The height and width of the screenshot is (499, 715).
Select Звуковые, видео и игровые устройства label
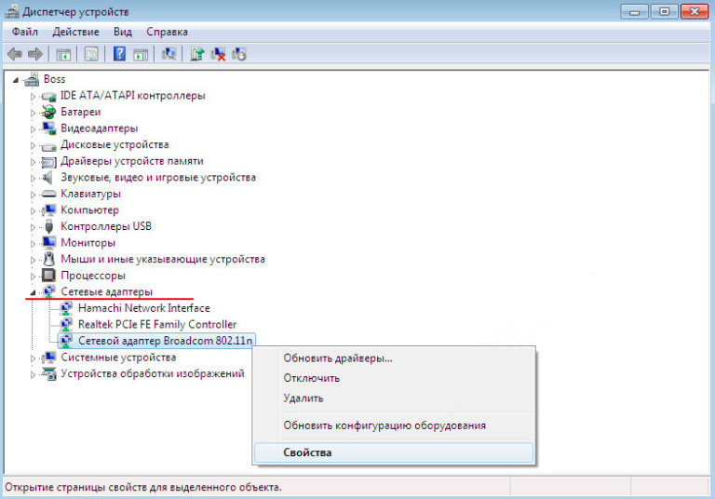pyautogui.click(x=158, y=178)
